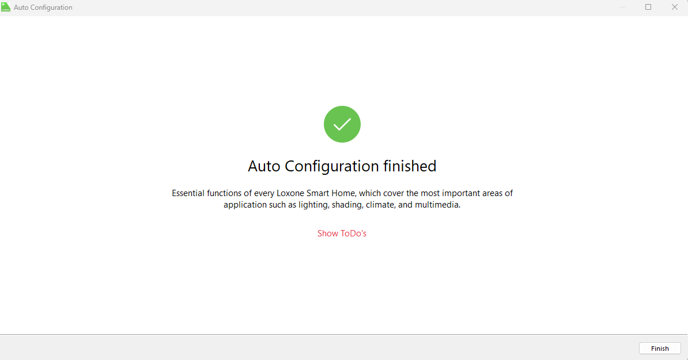Close the Auto Configuration dialog

click(674, 7)
